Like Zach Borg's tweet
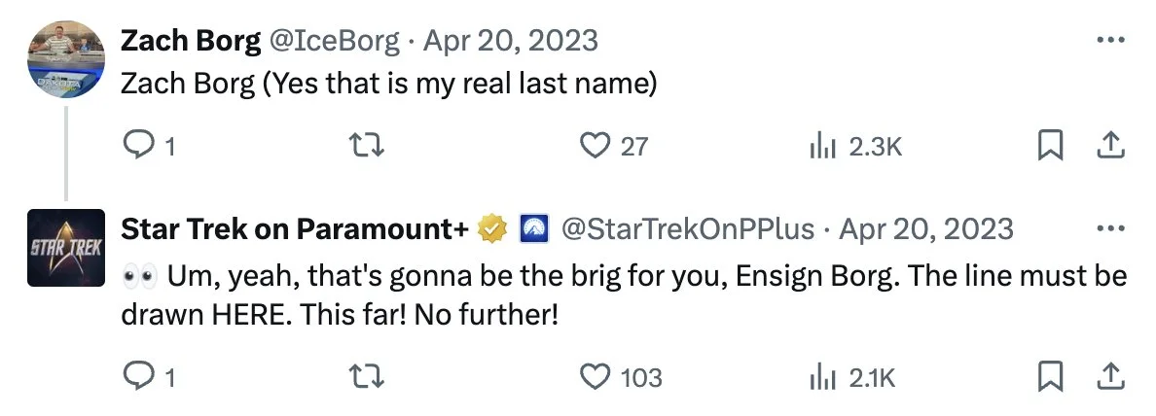Screen dimensions: 1156x416 point(594,146)
